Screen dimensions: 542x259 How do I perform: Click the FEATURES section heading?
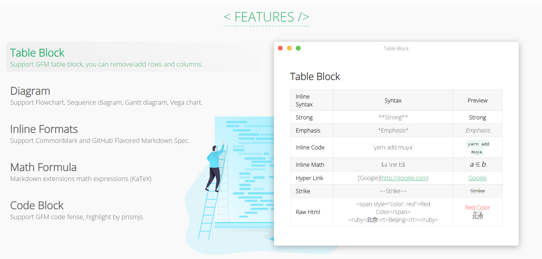(266, 17)
